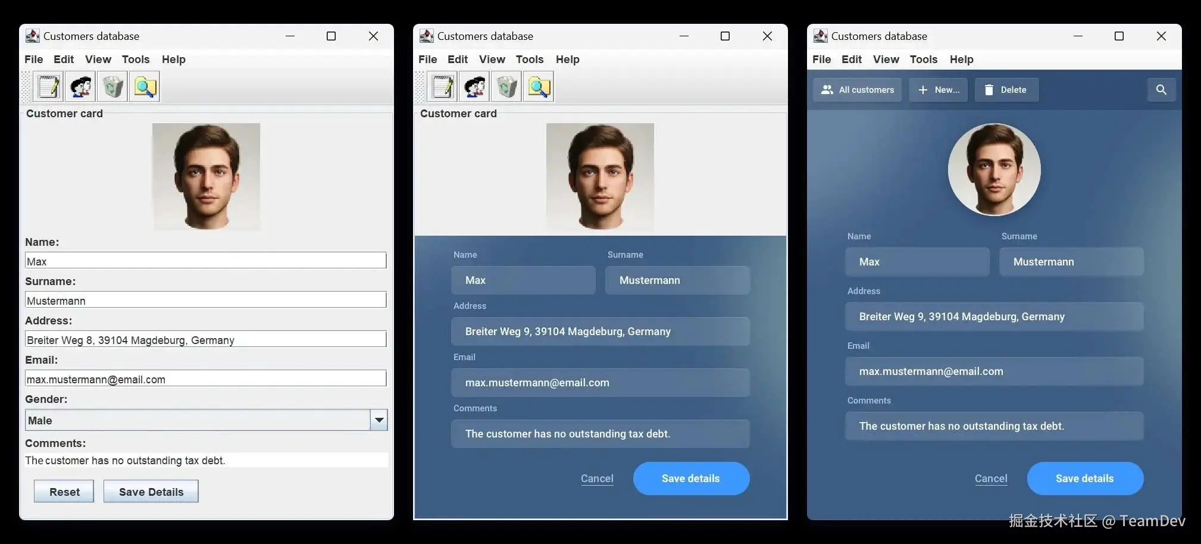Click the Reset button in left window
1201x544 pixels.
pos(64,492)
